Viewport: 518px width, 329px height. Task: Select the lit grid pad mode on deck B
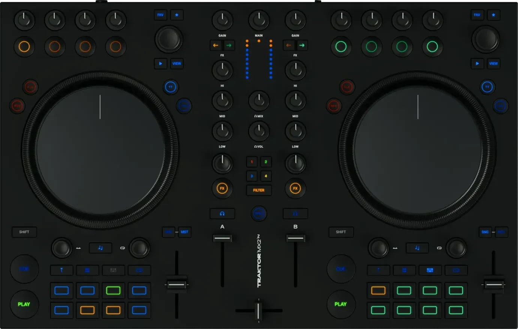430,270
